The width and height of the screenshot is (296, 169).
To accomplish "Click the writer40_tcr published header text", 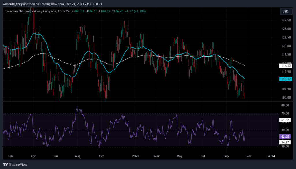I will 52,4.
